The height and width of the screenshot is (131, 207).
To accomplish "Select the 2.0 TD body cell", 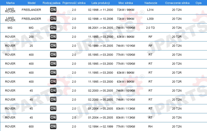I will pyautogui.click(x=150, y=28).
